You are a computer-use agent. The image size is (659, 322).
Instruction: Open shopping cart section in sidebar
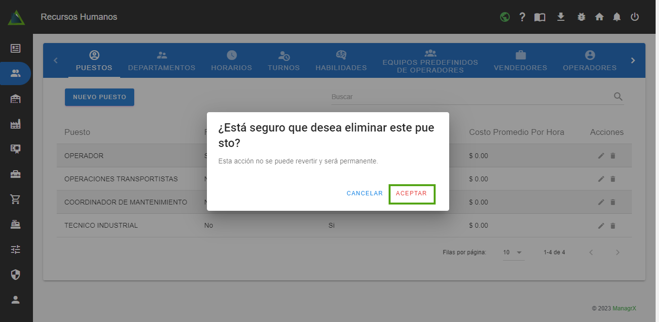point(16,199)
